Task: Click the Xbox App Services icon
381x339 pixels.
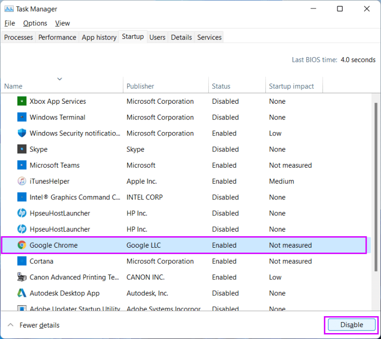Action: coord(22,101)
